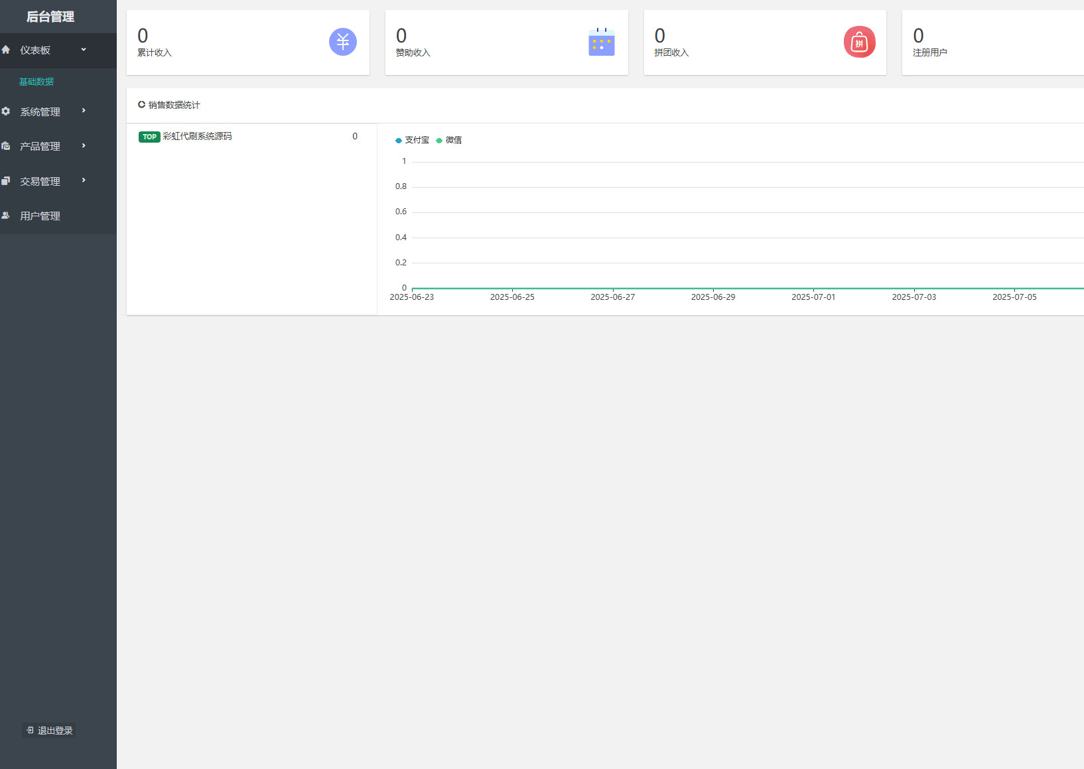
Task: Expand the 产品管理 submenu arrow
Action: pos(84,146)
